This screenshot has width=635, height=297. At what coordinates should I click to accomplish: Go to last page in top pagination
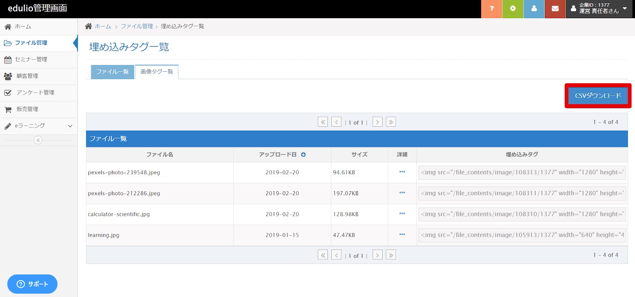(391, 122)
